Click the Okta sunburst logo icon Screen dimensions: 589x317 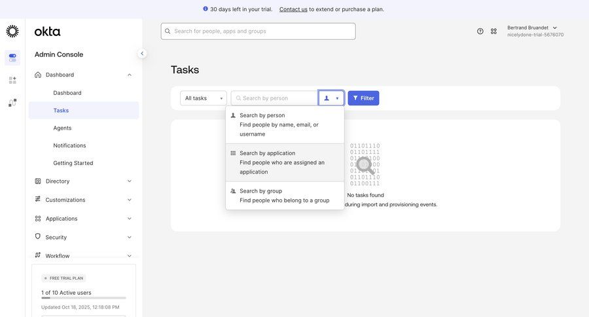click(12, 31)
